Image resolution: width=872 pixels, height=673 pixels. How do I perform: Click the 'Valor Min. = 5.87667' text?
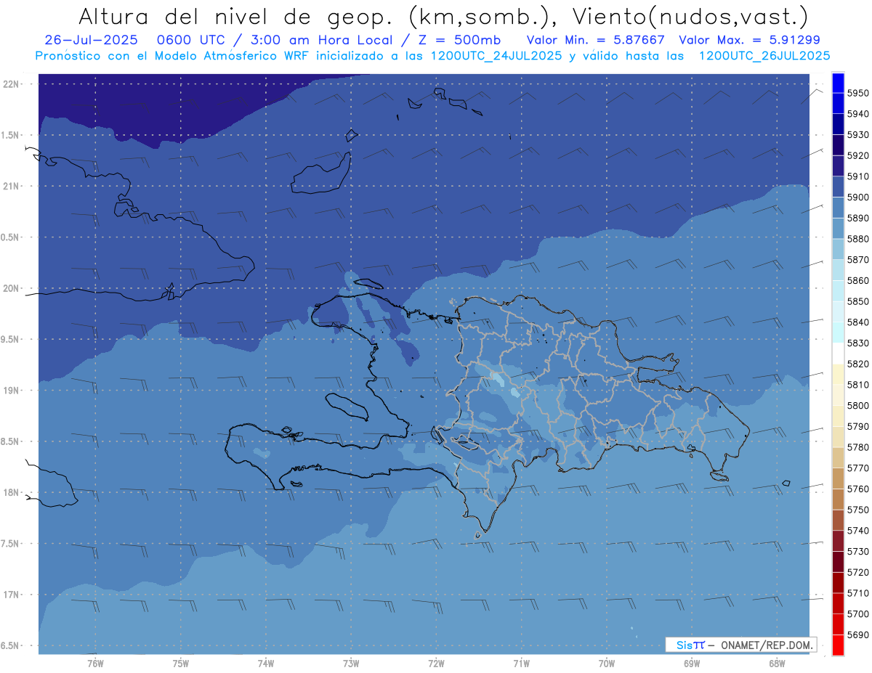(x=595, y=40)
